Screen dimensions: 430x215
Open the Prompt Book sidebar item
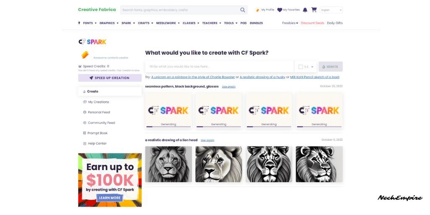click(x=95, y=133)
